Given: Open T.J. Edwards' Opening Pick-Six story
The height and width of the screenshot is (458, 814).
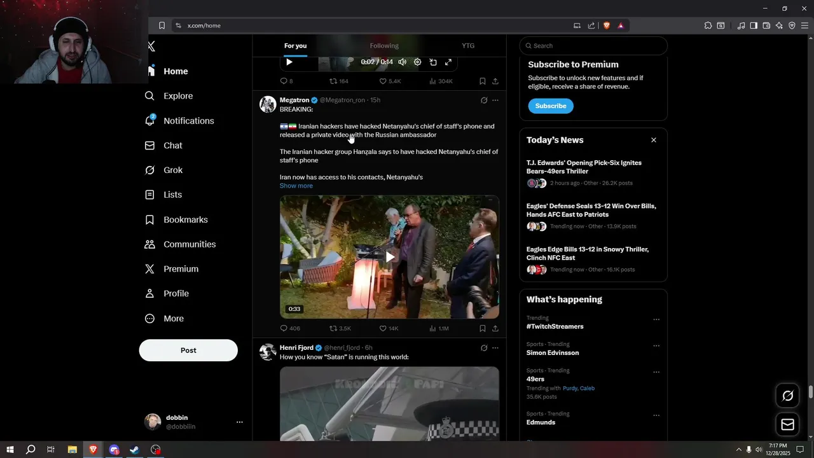Looking at the screenshot, I should (x=584, y=167).
